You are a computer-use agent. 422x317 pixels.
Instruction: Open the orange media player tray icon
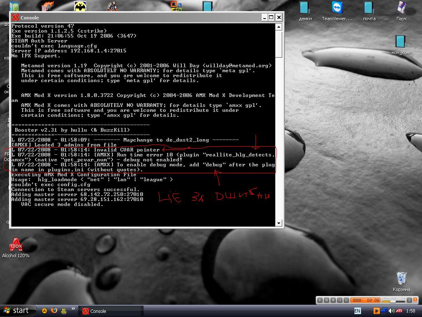pyautogui.click(x=376, y=311)
